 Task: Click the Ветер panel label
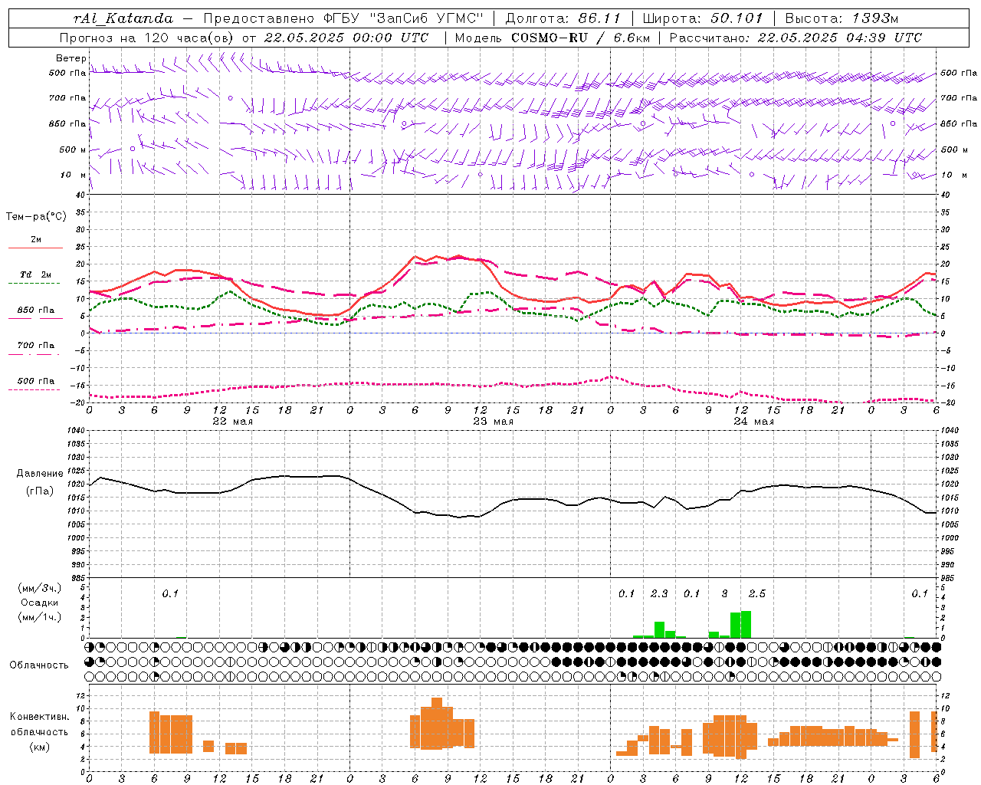[71, 58]
